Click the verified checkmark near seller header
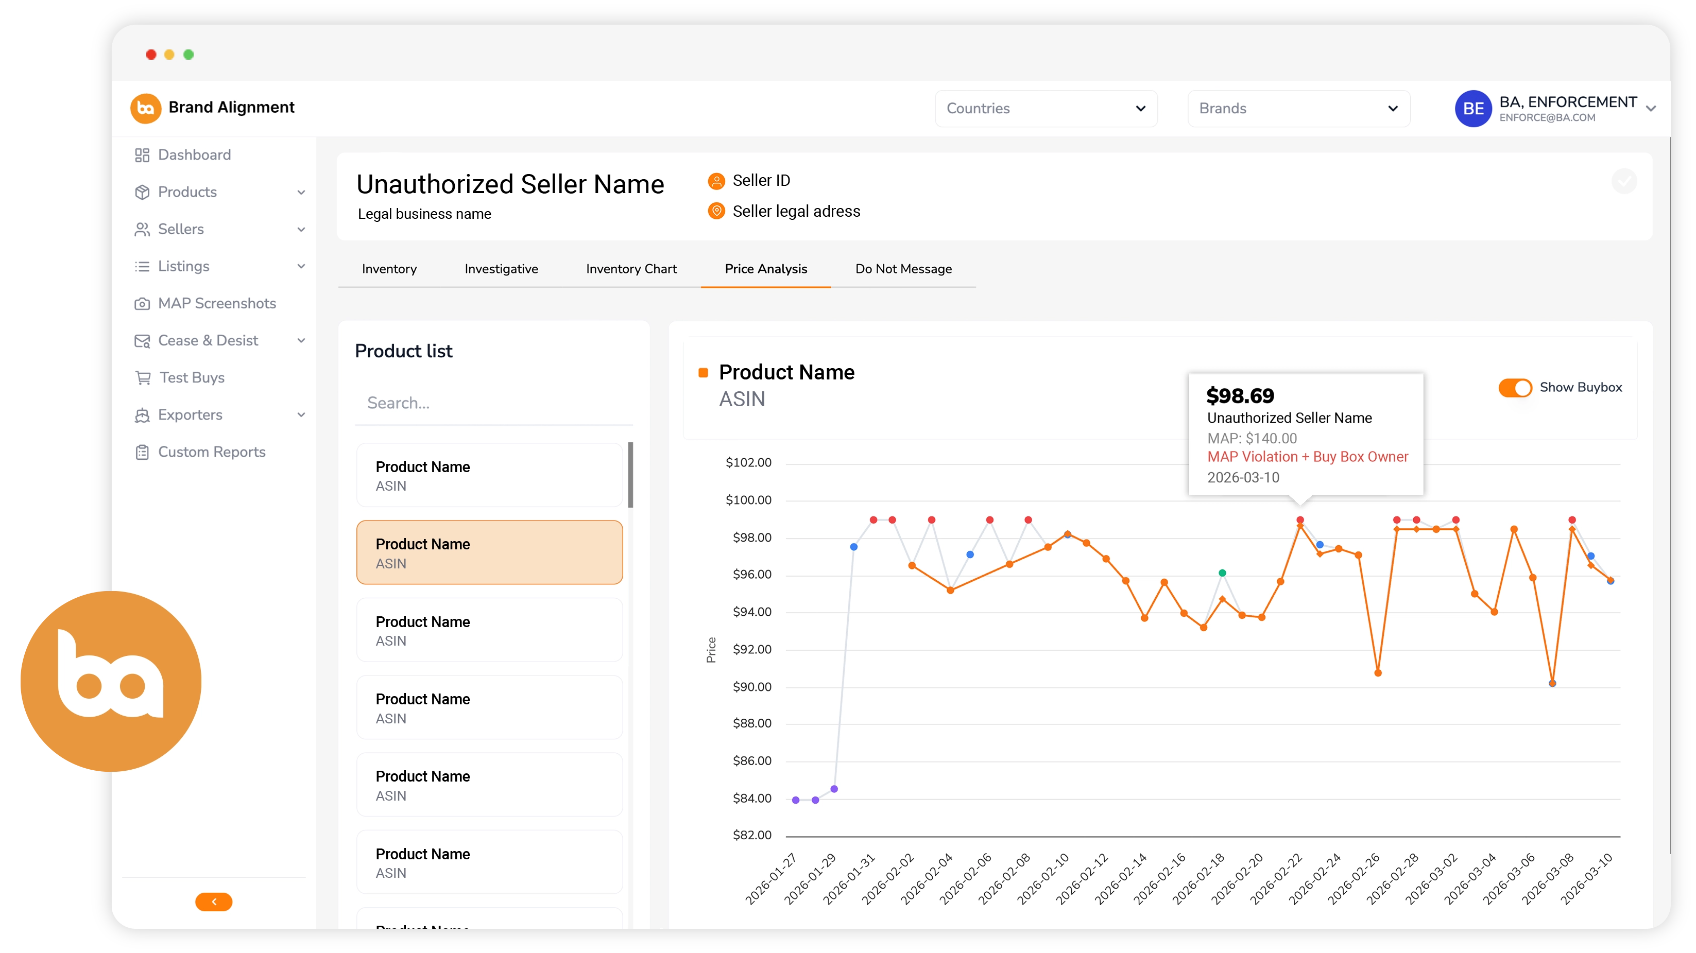The height and width of the screenshot is (953, 1696). [1624, 181]
